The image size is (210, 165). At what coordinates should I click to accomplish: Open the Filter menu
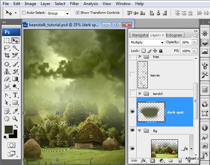coord(74,4)
